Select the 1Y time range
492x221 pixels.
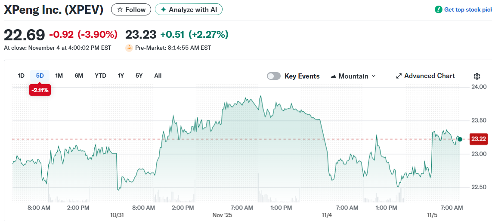[x=121, y=76]
